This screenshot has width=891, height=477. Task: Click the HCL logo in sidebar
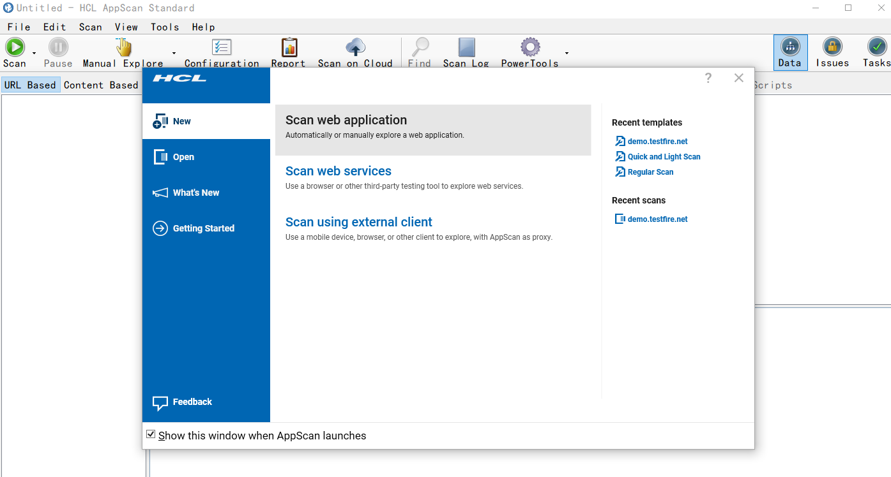[x=179, y=78]
